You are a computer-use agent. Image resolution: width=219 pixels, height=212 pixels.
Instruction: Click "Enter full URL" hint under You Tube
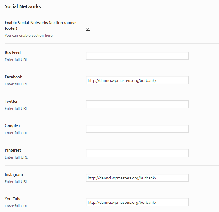(x=16, y=206)
